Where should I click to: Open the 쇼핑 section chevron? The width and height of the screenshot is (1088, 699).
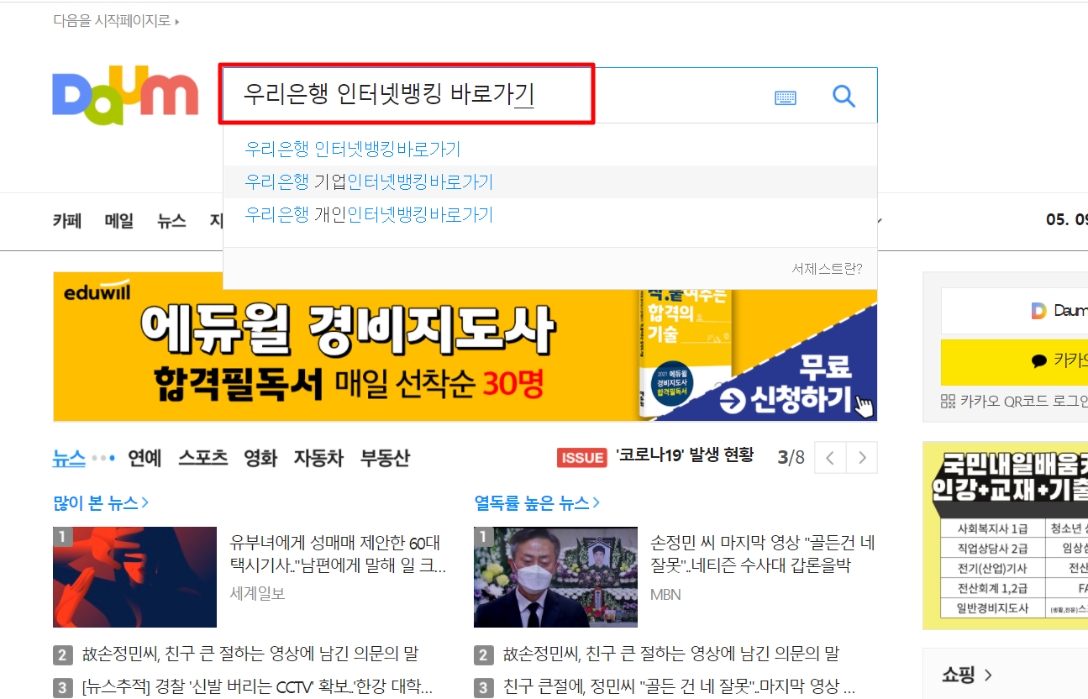coord(988,675)
